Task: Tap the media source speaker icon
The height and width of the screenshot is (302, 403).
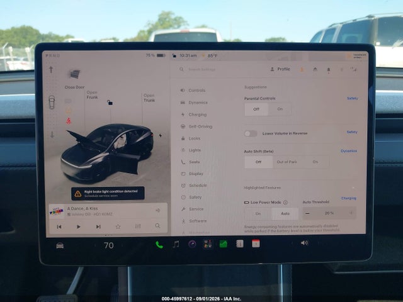Action: (158, 210)
